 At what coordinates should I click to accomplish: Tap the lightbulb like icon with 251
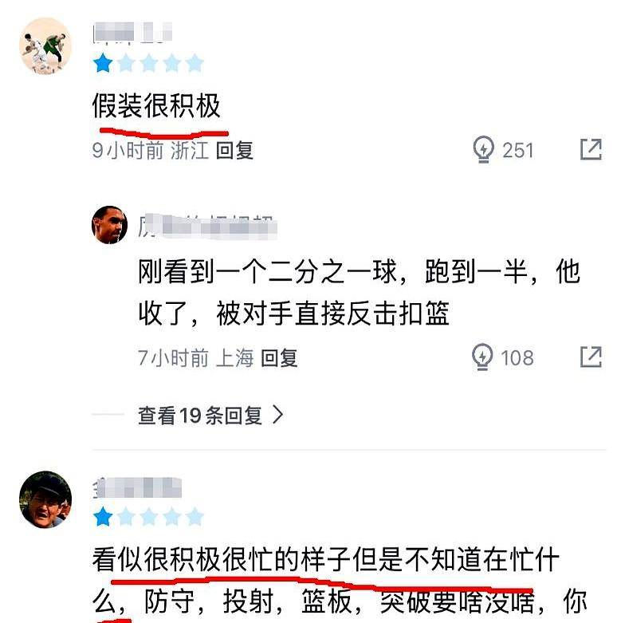coord(483,150)
